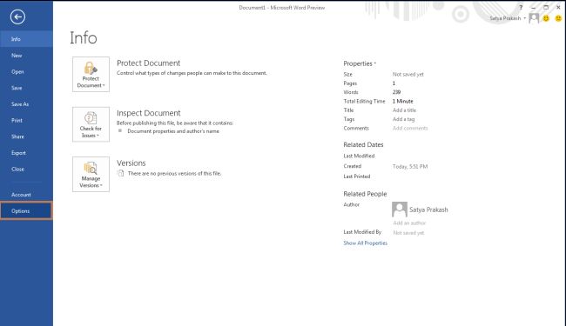Click the previous versions document icon
566x326 pixels.
[x=120, y=173]
